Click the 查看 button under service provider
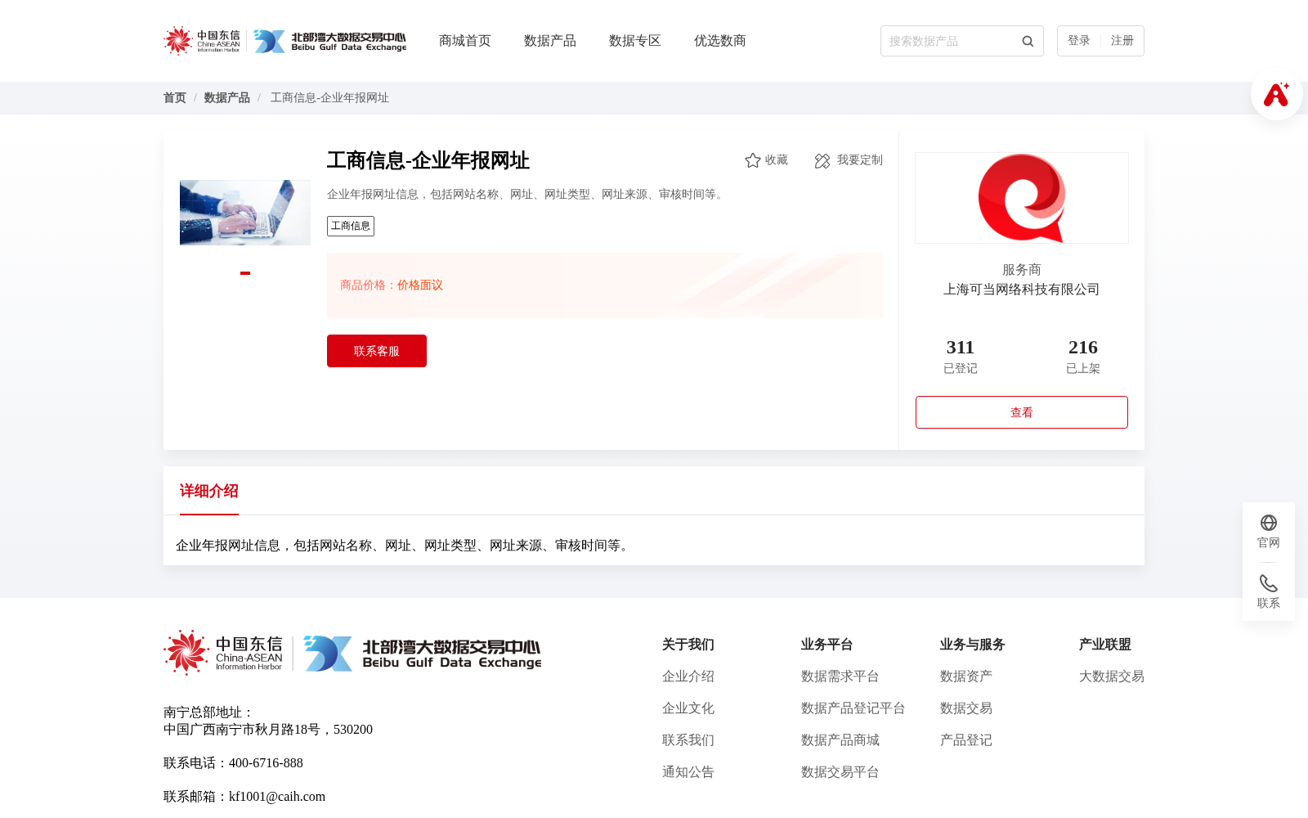The width and height of the screenshot is (1308, 818). pos(1022,412)
